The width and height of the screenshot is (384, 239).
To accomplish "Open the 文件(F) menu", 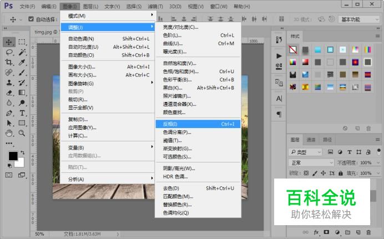I will click(27, 6).
